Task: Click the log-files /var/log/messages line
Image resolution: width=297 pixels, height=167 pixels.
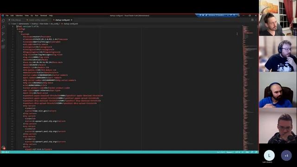Action: click(x=43, y=55)
